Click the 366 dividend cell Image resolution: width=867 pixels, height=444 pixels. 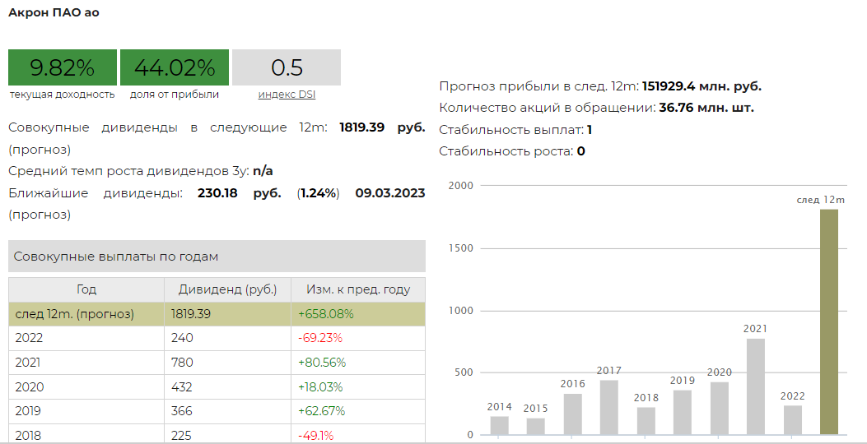coord(227,411)
